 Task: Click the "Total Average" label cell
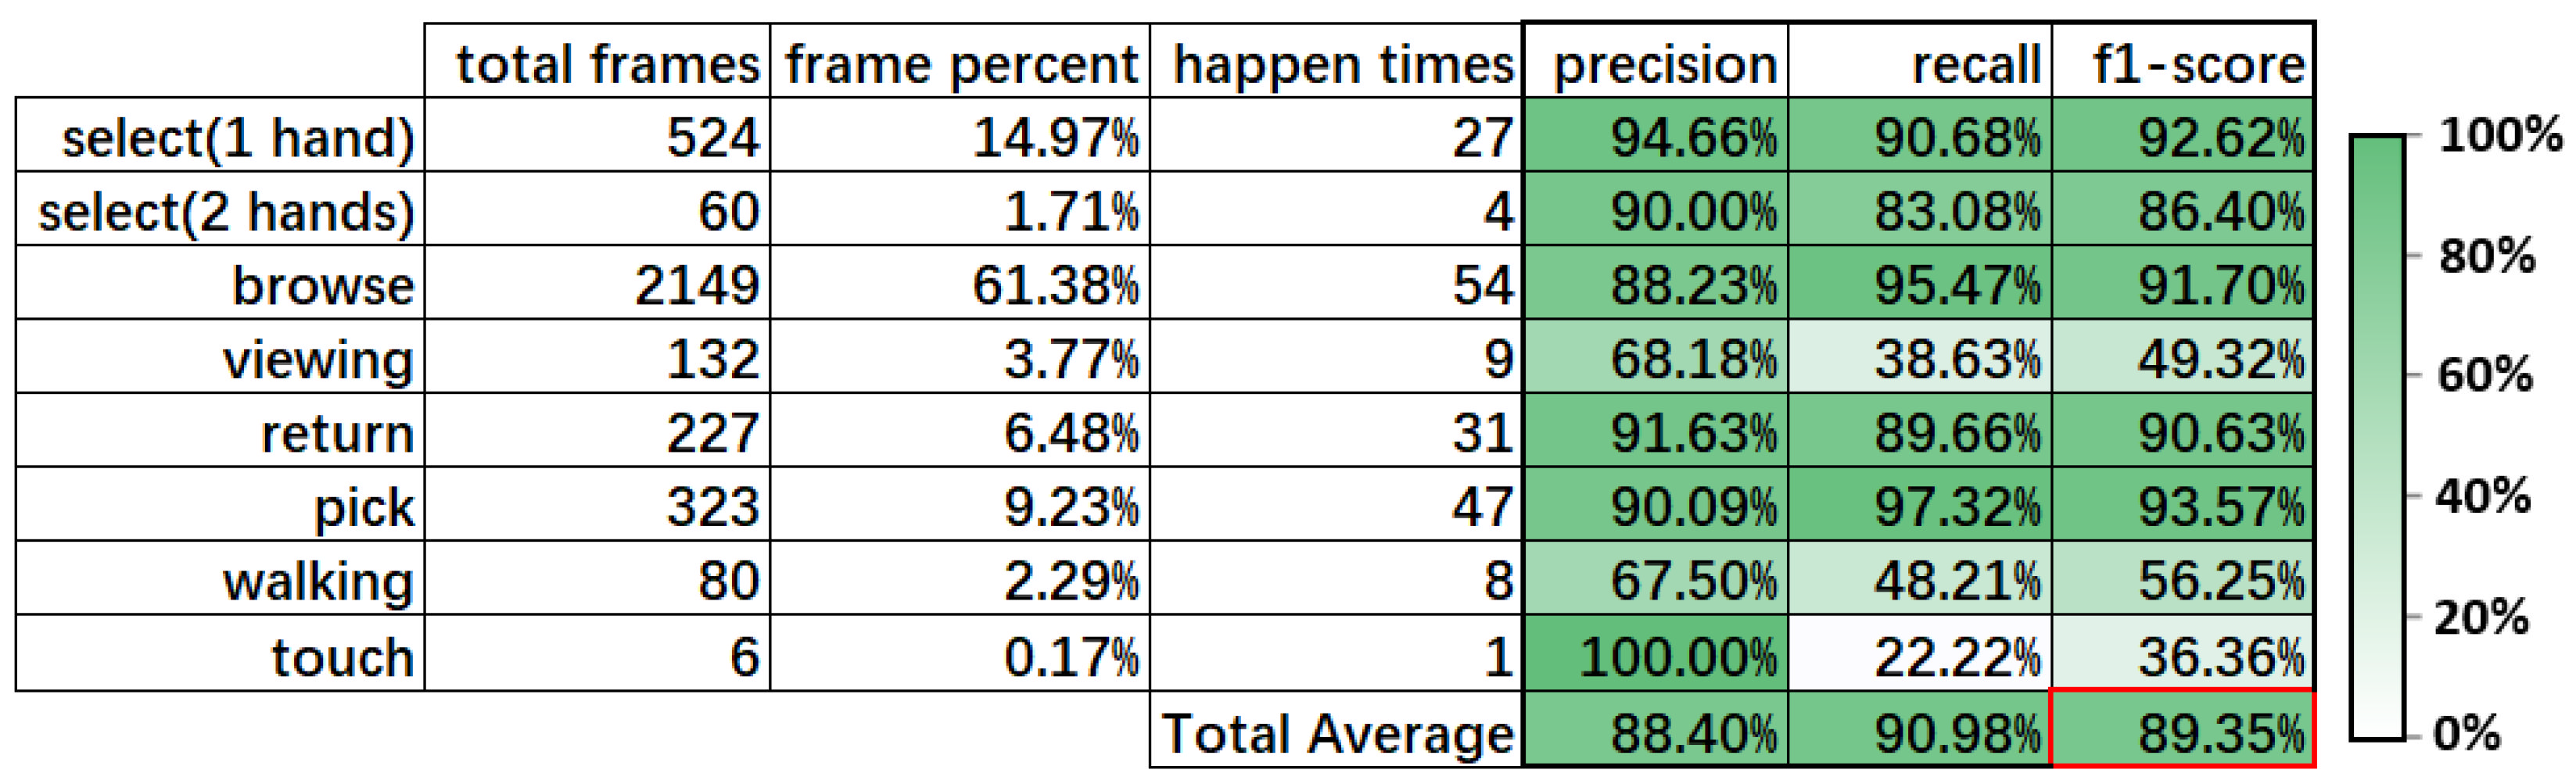[x=1337, y=734]
